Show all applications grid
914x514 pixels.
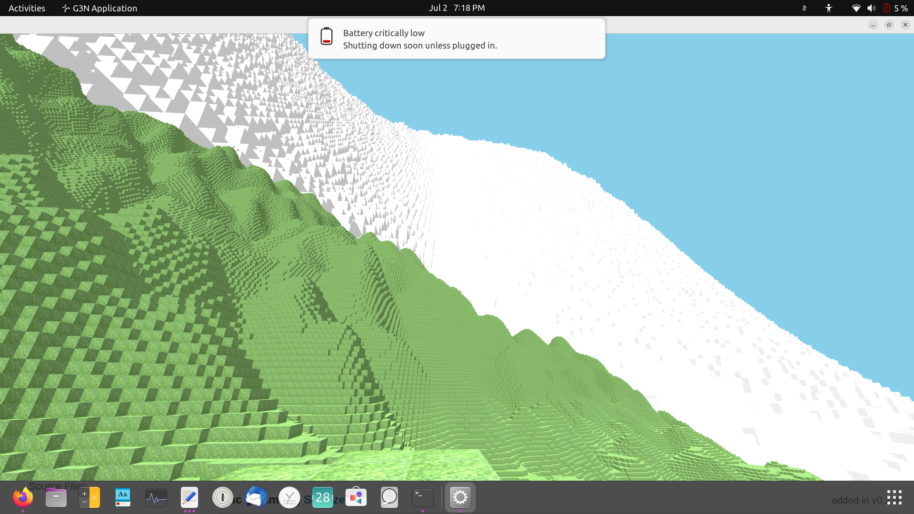pos(894,498)
